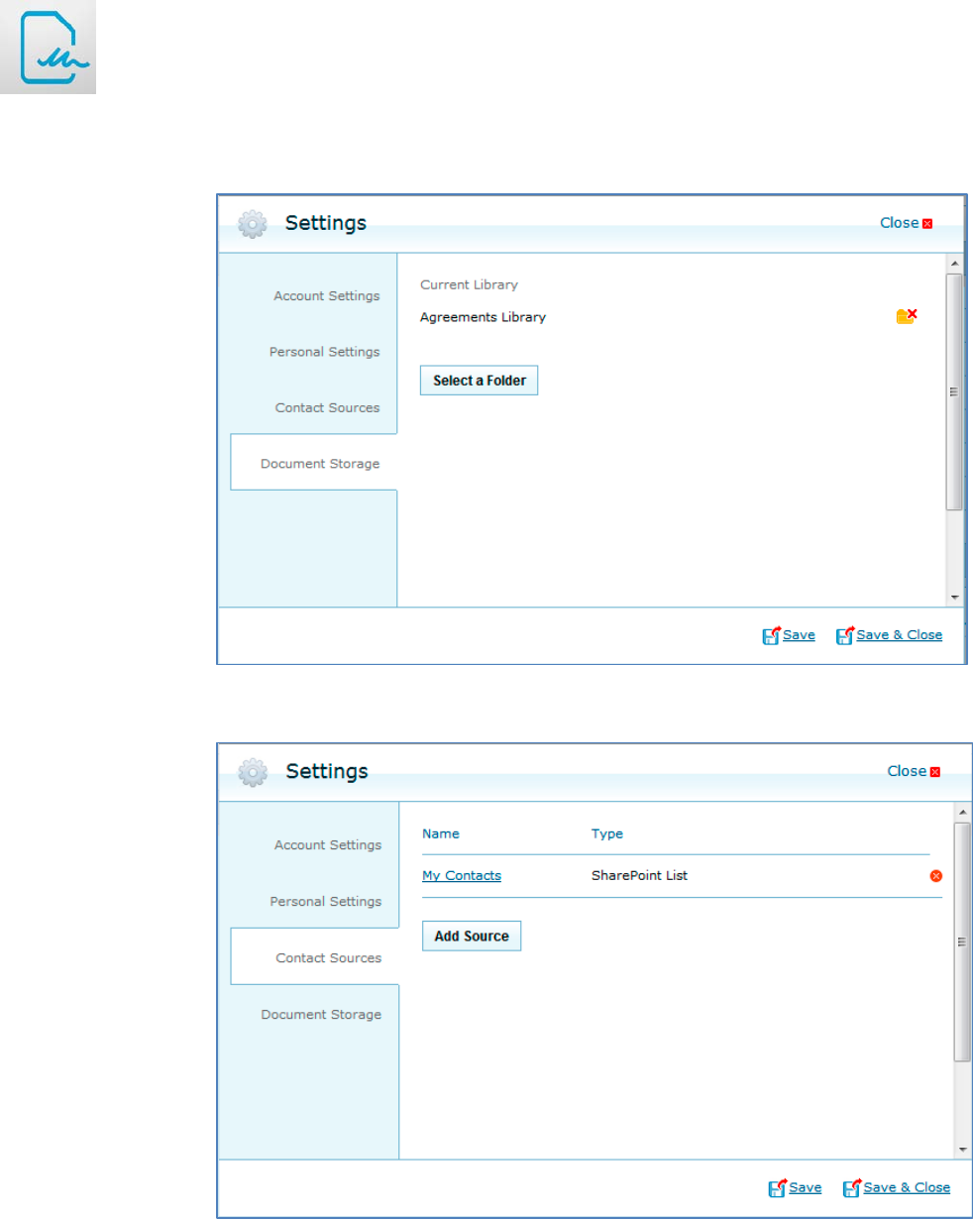Image resolution: width=973 pixels, height=1219 pixels.
Task: Click the Name column header
Action: click(441, 834)
